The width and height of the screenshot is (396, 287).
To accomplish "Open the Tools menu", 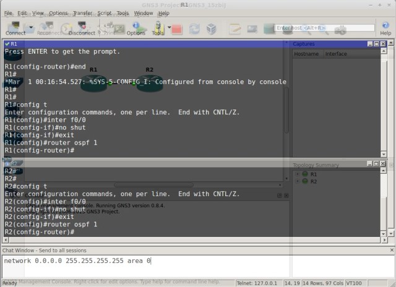I will pyautogui.click(x=123, y=13).
